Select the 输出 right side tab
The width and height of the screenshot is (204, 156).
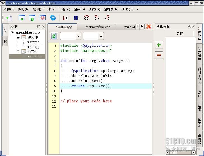199,94
